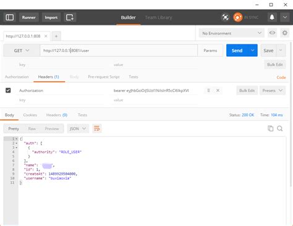
Task: Copy the response to the clipboard
Action: tap(270, 128)
